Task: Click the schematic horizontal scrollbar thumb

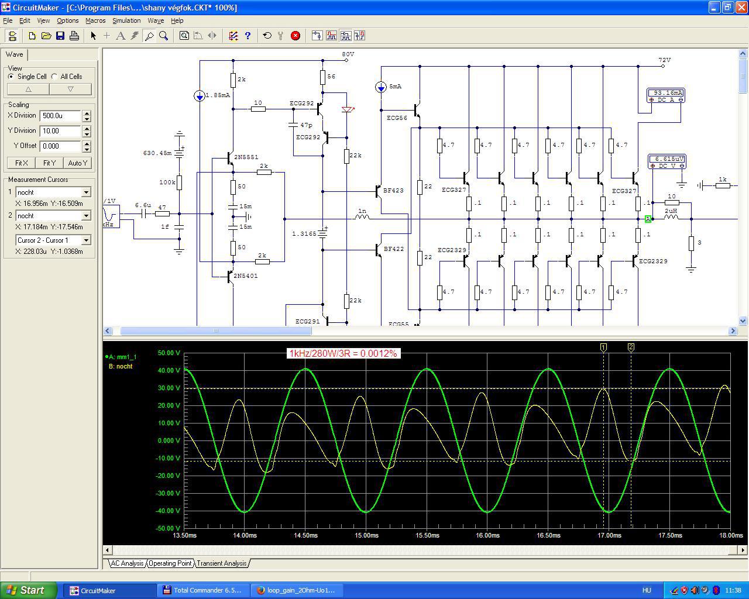Action: 215,331
